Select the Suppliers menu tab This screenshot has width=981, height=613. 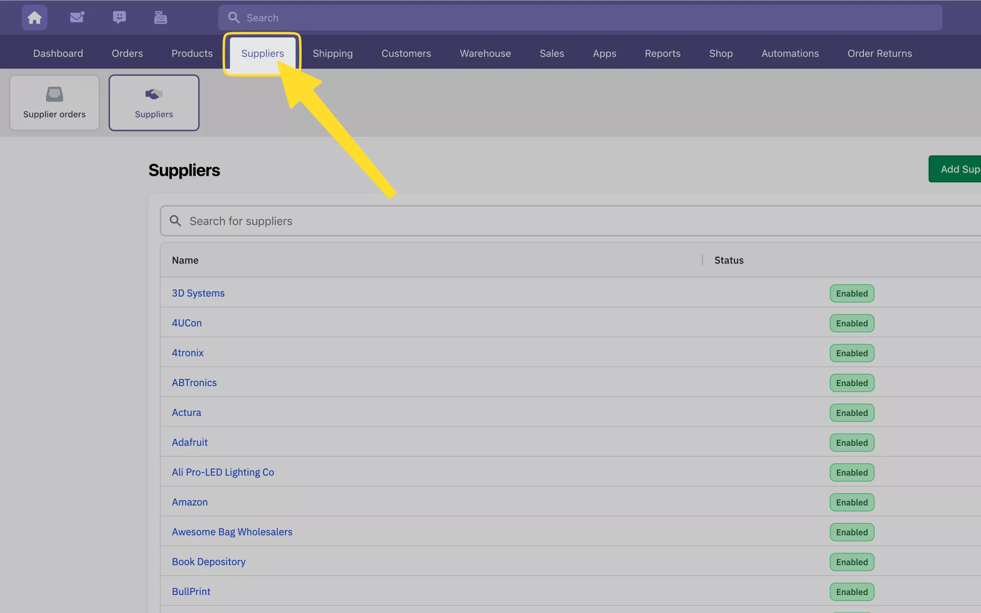coord(263,54)
